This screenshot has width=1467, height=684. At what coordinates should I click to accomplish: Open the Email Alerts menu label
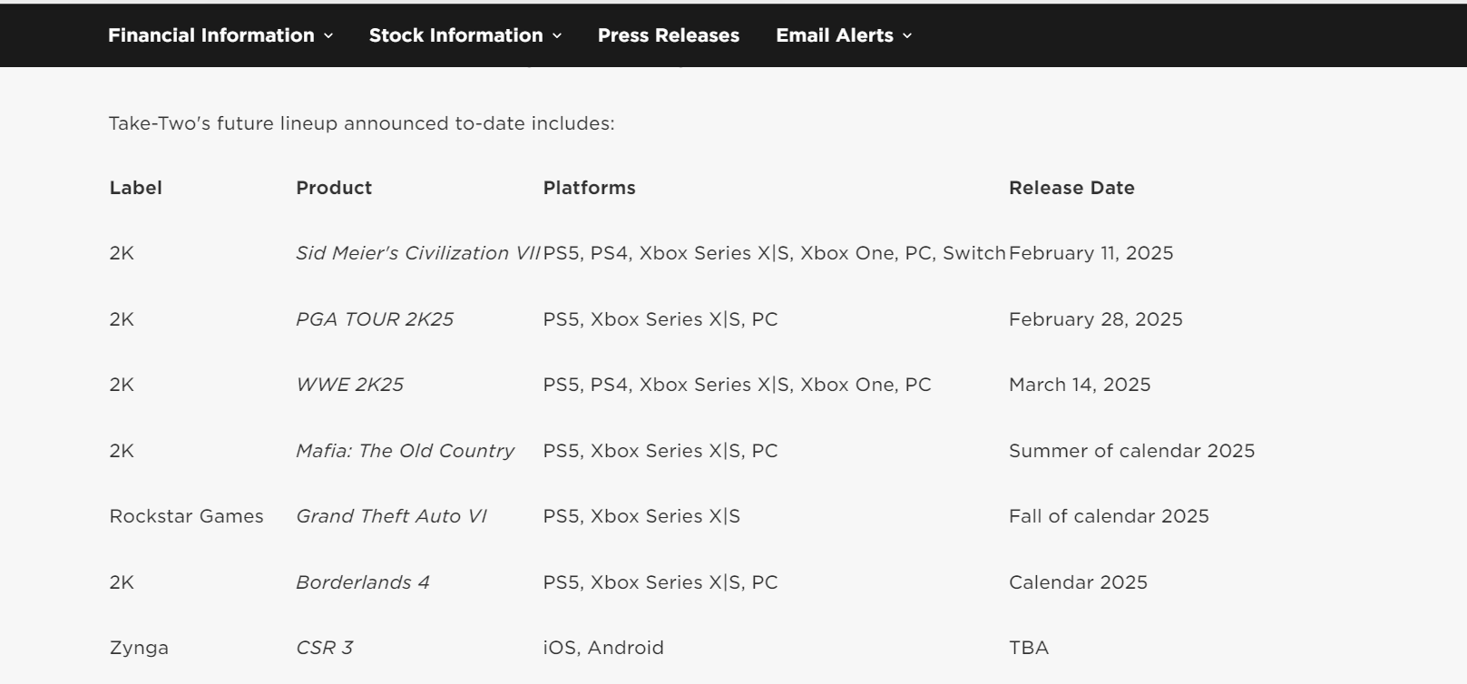[834, 35]
